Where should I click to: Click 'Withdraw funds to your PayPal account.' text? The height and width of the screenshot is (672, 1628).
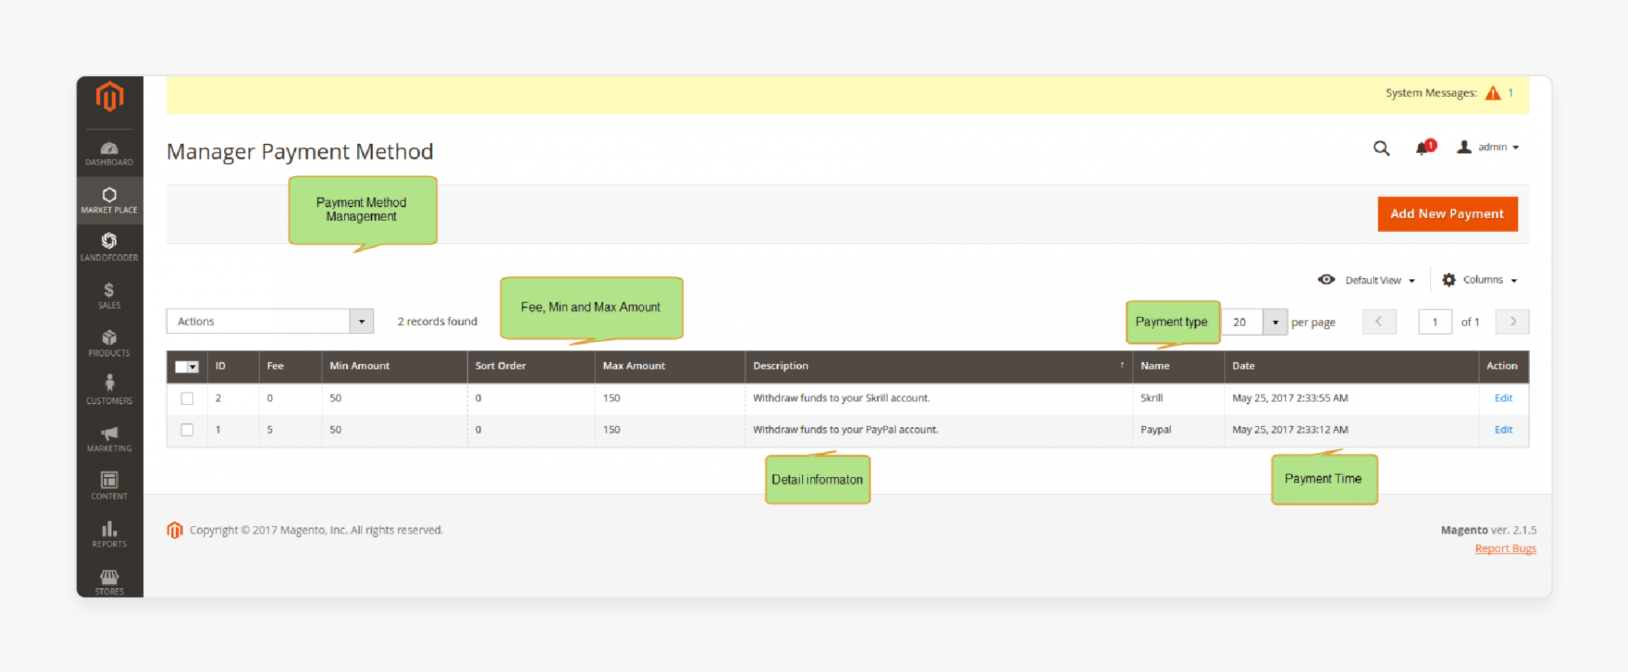tap(846, 430)
